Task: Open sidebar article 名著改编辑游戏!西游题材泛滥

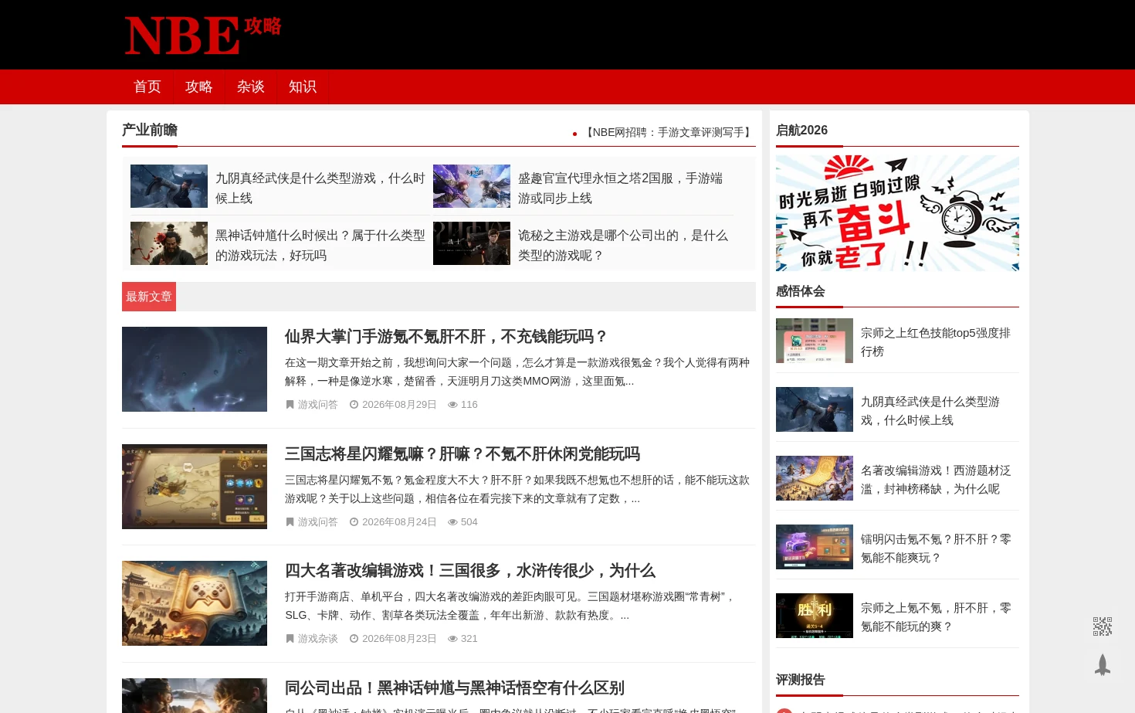Action: point(936,480)
